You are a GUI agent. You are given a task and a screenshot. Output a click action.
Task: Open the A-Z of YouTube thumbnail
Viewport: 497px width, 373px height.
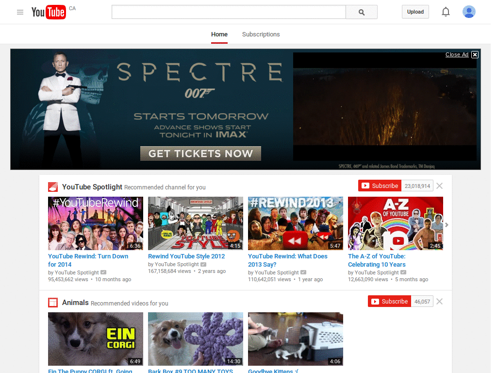[x=396, y=223]
